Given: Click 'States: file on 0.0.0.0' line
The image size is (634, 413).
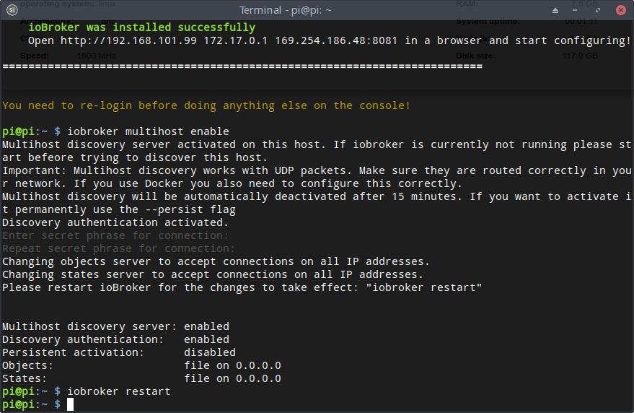Looking at the screenshot, I should tap(141, 378).
